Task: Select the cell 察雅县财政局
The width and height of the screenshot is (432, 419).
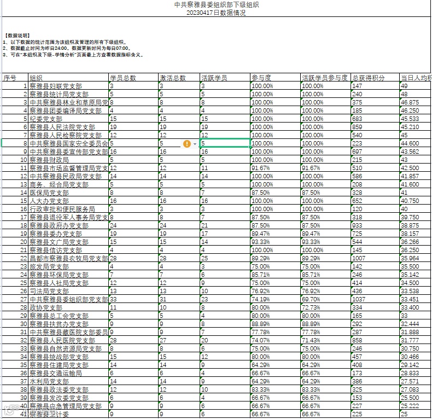Action: coord(68,160)
